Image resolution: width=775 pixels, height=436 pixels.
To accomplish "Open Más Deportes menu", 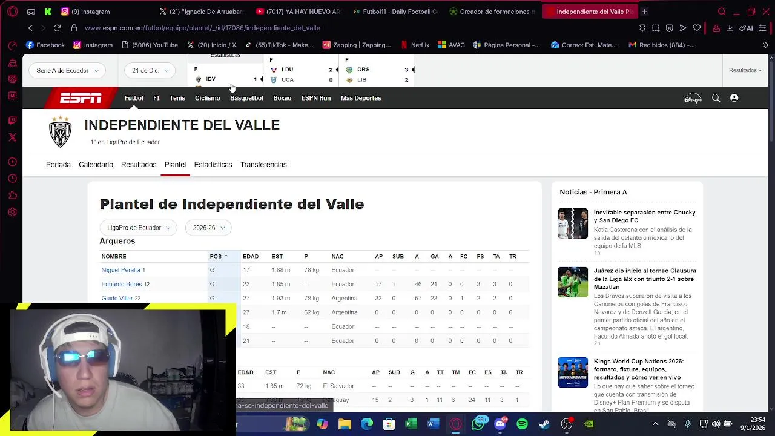I will point(361,98).
